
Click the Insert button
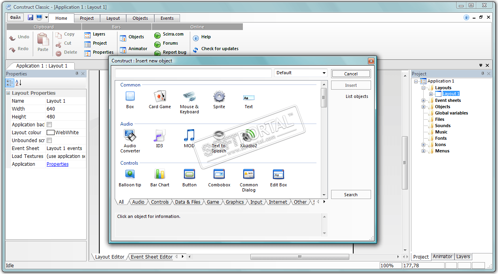coord(351,85)
